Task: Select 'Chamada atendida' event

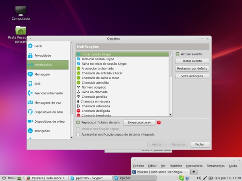Action: [x=122, y=82]
